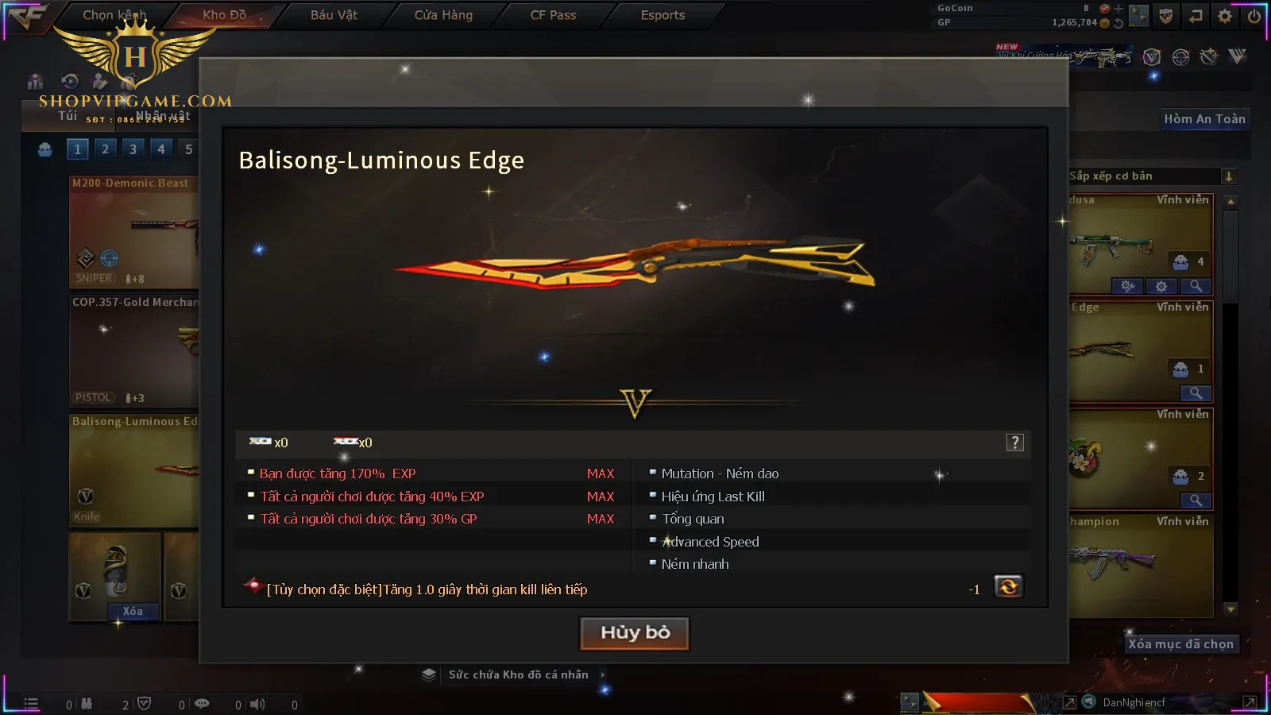The height and width of the screenshot is (715, 1271).
Task: Expand Sức chứa Kho đồ cá nhân arrow
Action: pyautogui.click(x=603, y=674)
